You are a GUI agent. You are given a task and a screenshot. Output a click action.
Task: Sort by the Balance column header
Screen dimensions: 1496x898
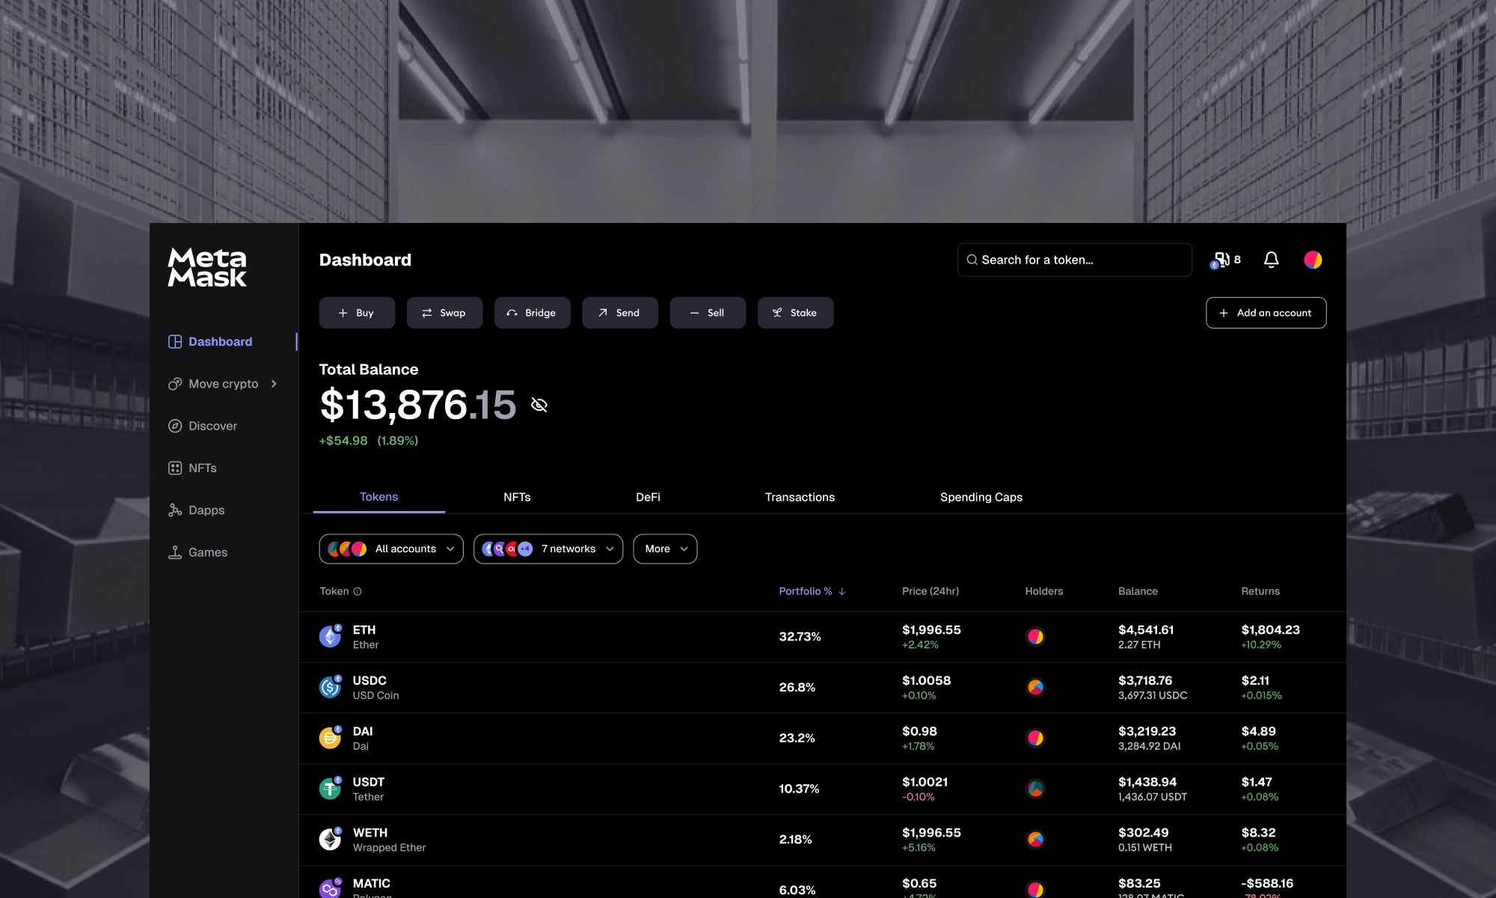tap(1138, 591)
